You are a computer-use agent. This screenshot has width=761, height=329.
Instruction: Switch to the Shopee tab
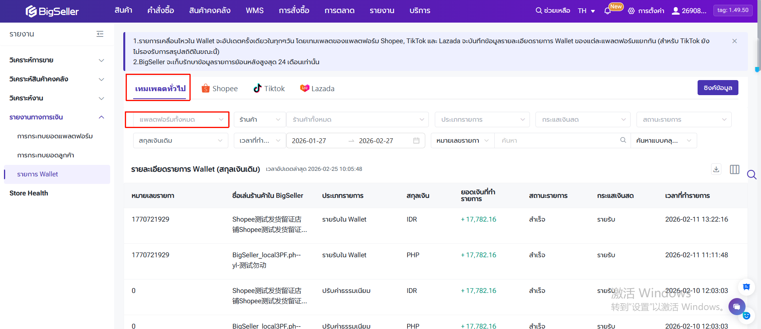tap(220, 89)
